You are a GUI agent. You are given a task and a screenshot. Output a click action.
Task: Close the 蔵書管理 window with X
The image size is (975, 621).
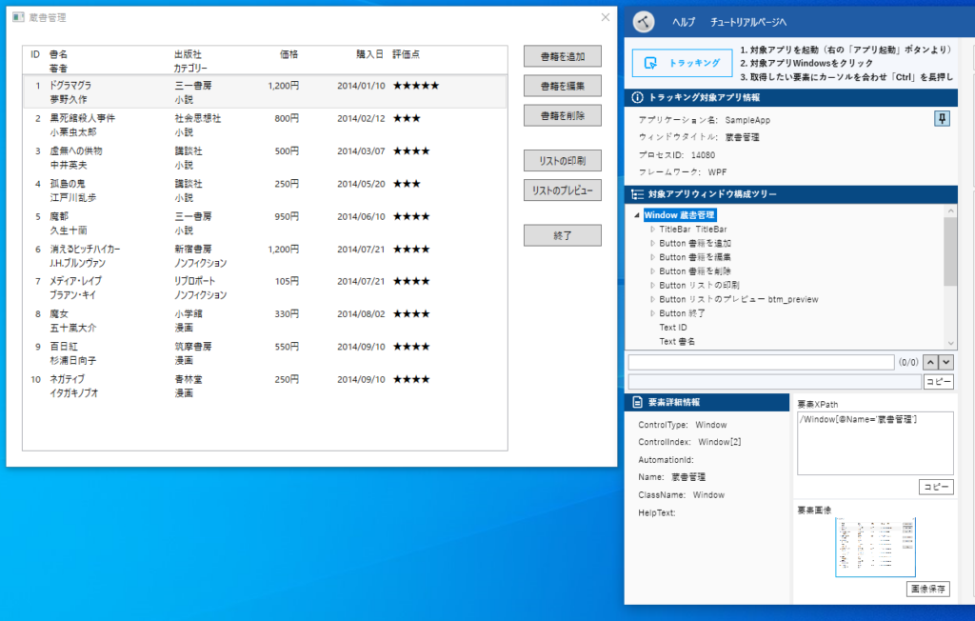tap(606, 17)
